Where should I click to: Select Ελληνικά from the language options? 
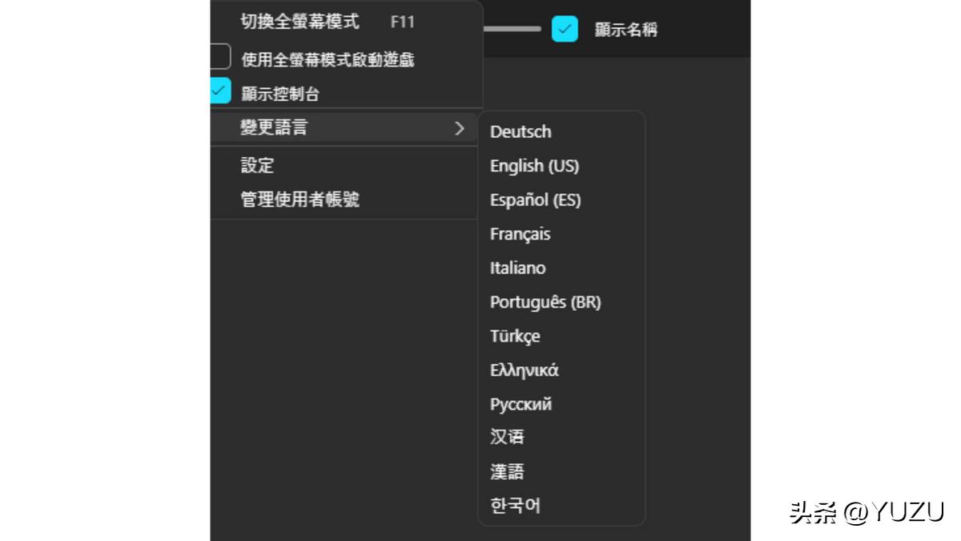coord(525,369)
